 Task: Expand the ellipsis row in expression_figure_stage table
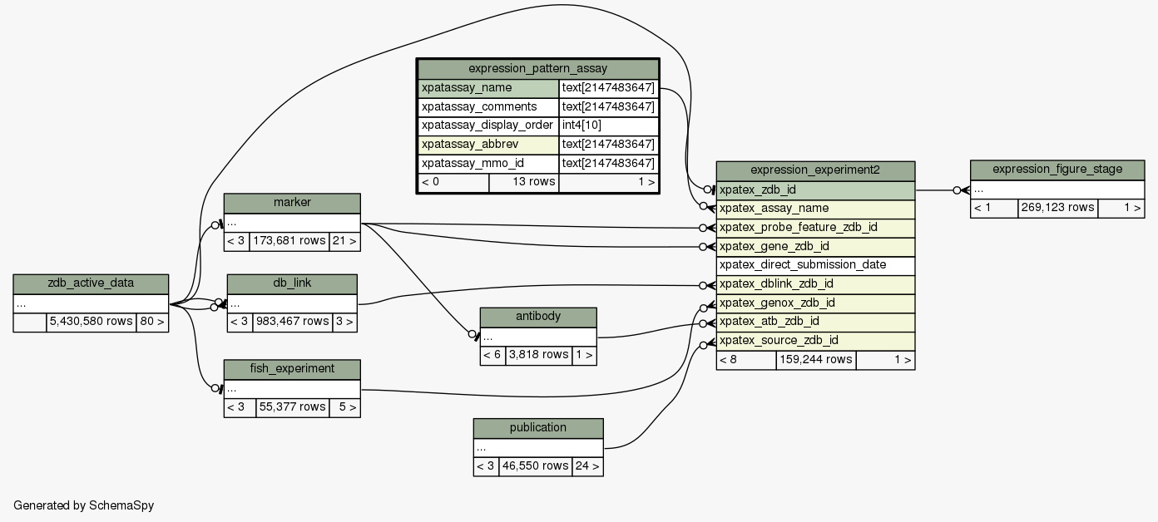pyautogui.click(x=1057, y=190)
